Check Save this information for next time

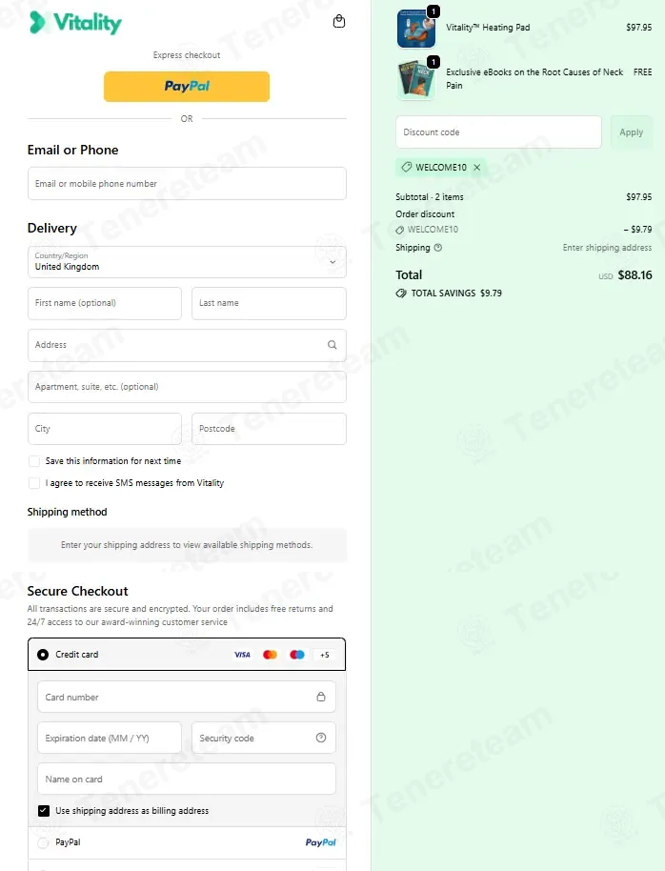[x=34, y=461]
